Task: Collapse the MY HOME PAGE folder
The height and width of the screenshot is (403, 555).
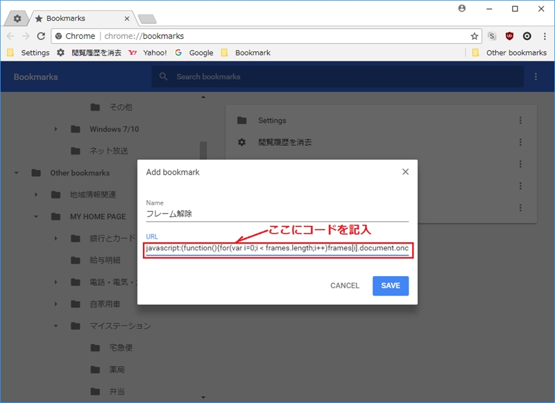Action: (x=36, y=216)
